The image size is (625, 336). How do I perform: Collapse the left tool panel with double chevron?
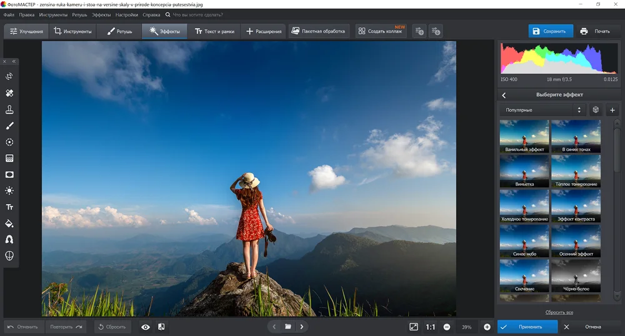pos(14,61)
